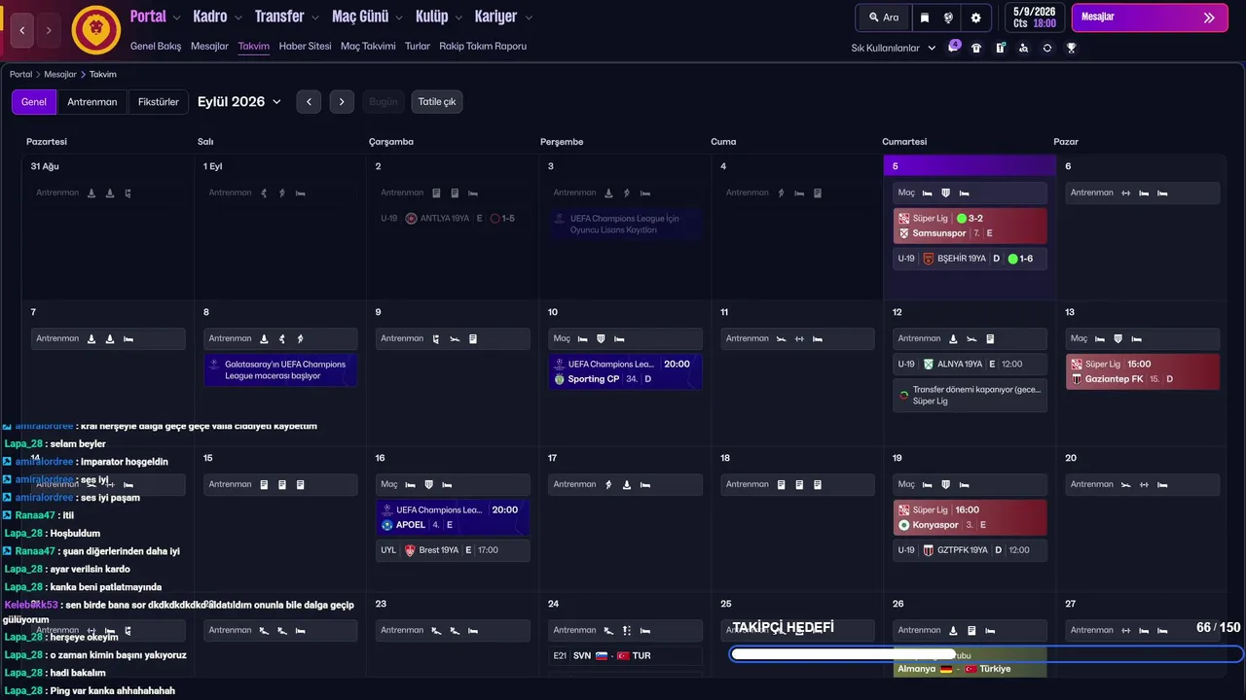Open the Eylül 2026 month picker
The width and height of the screenshot is (1246, 700).
[x=239, y=102]
